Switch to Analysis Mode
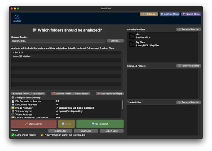The width and height of the screenshot is (212, 151). (x=170, y=14)
